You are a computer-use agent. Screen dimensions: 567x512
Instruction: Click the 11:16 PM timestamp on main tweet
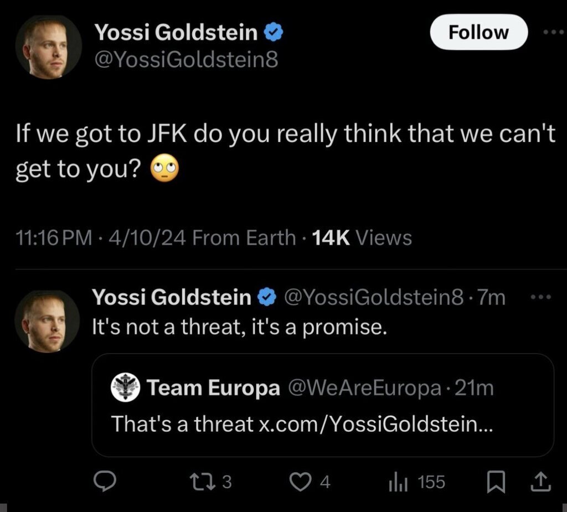54,238
